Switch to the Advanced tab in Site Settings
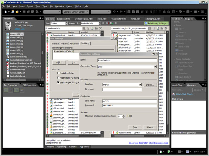This screenshot has width=209, height=156. [74, 43]
